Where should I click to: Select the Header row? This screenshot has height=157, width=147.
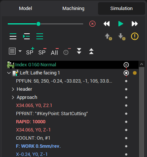(x=73, y=89)
